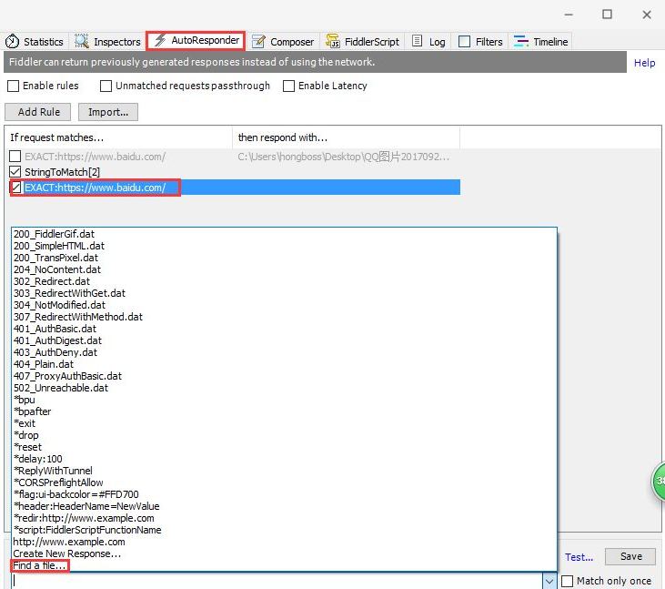Choose 200_SimpleHTML.dat response
Image resolution: width=665 pixels, height=589 pixels.
[283, 246]
